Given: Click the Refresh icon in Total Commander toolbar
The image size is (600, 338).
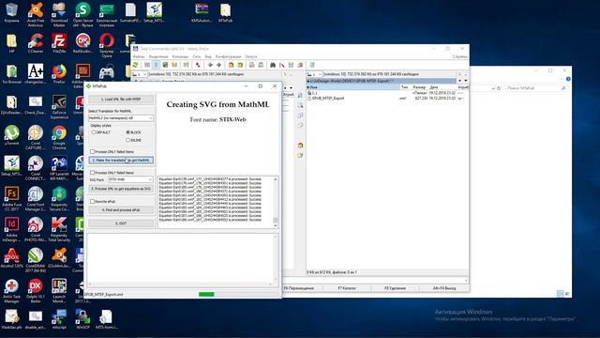Looking at the screenshot, I should click(135, 65).
